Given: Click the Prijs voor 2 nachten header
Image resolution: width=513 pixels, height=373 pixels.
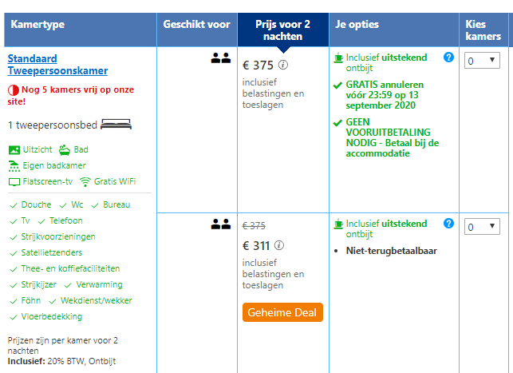Looking at the screenshot, I should click(282, 30).
